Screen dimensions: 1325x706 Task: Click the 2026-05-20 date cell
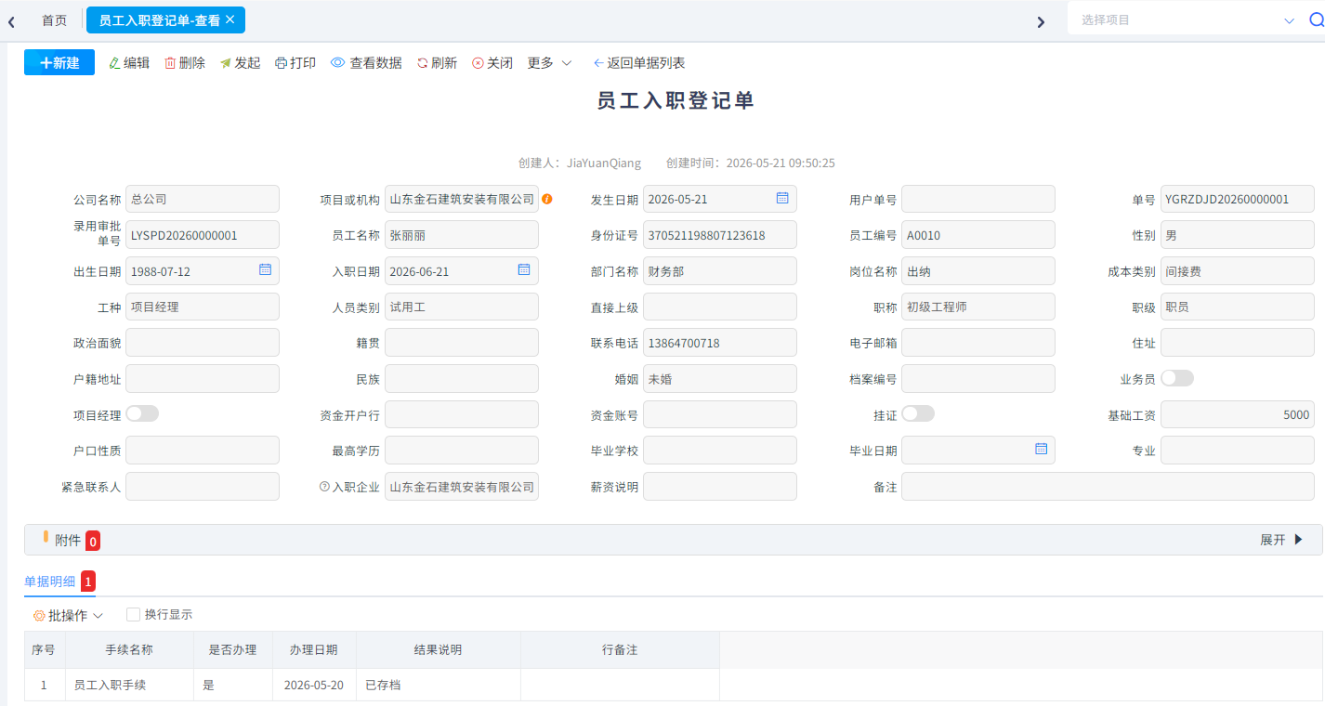click(x=314, y=685)
